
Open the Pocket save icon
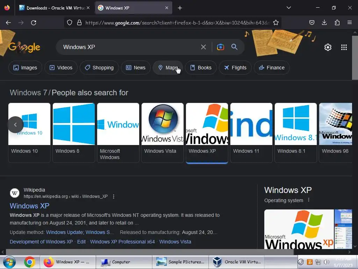[312, 22]
